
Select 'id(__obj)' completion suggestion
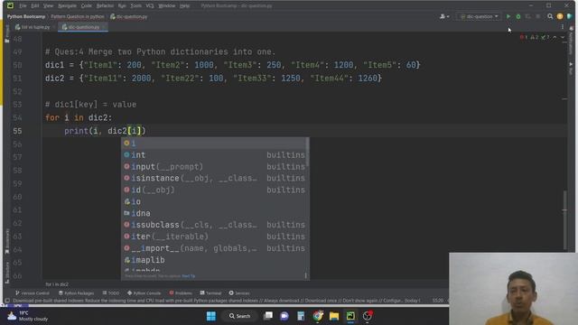tap(215, 190)
